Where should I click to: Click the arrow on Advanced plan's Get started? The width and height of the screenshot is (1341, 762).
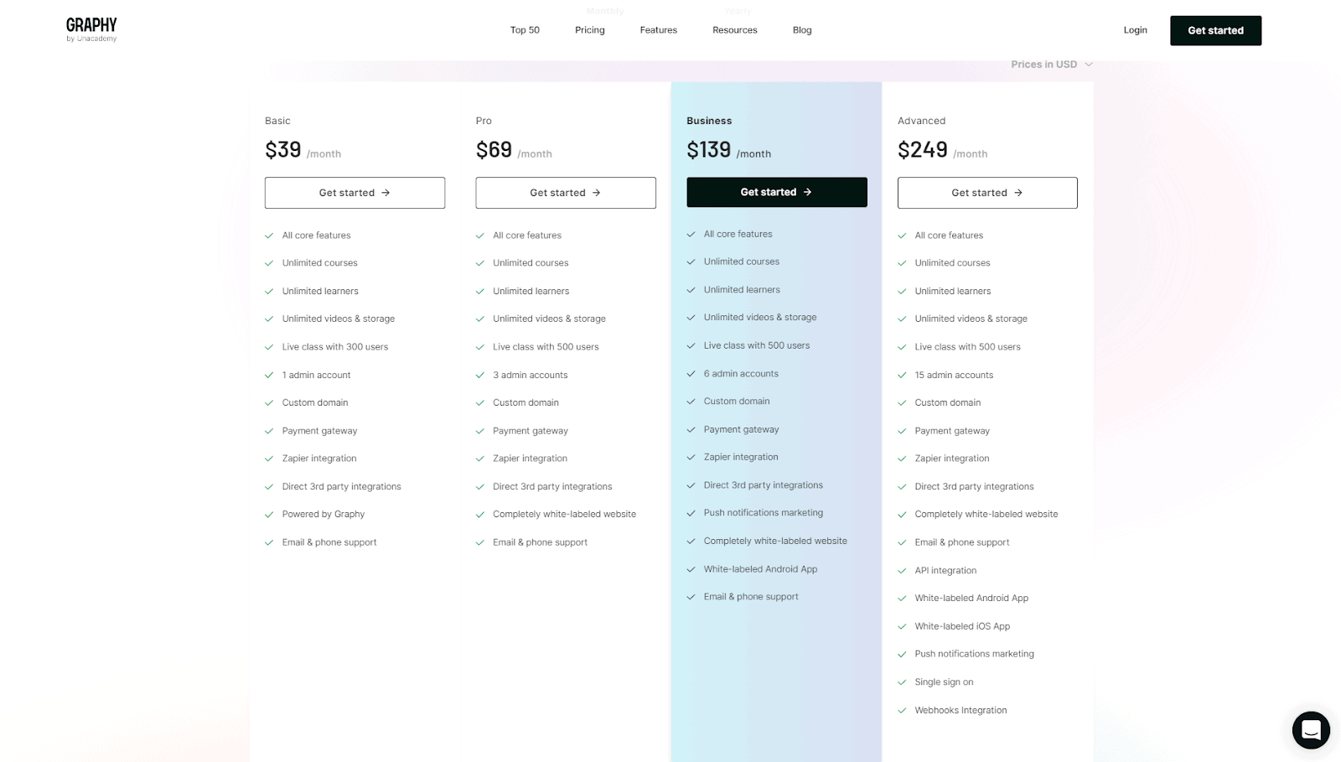coord(1018,193)
